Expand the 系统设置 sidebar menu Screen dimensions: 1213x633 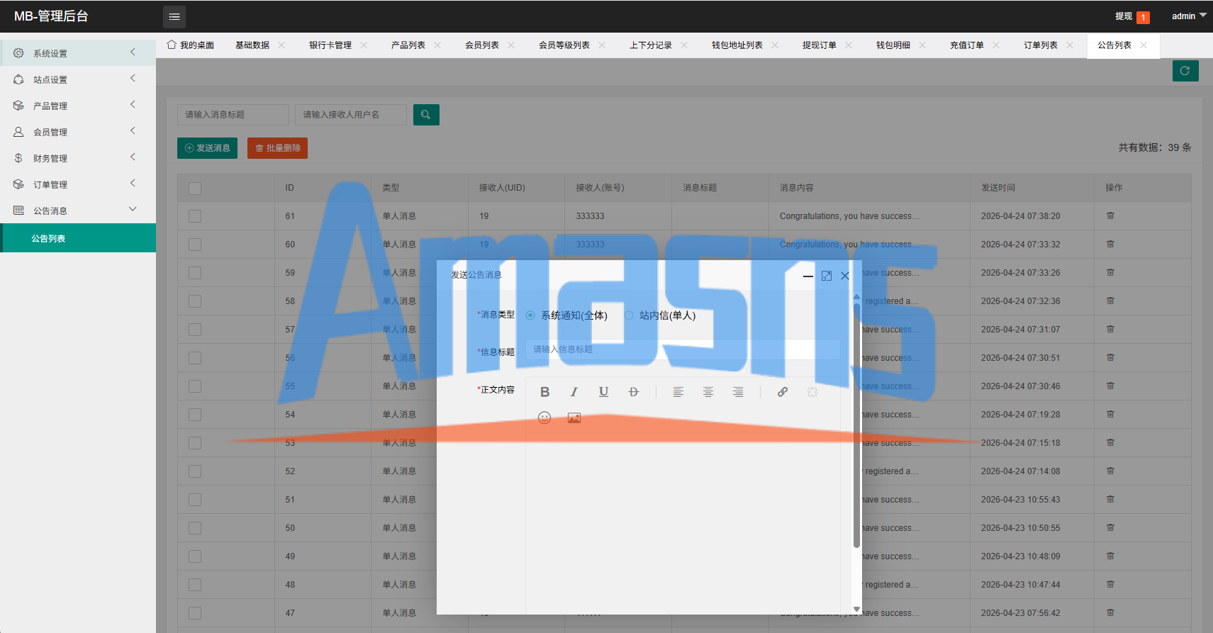[78, 53]
